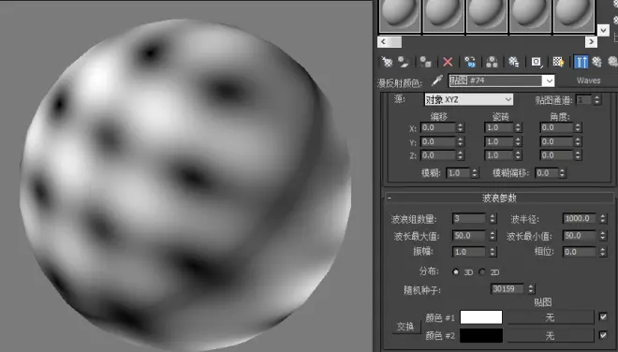The height and width of the screenshot is (352, 618).
Task: Click the red X reset map icon
Action: pyautogui.click(x=448, y=62)
